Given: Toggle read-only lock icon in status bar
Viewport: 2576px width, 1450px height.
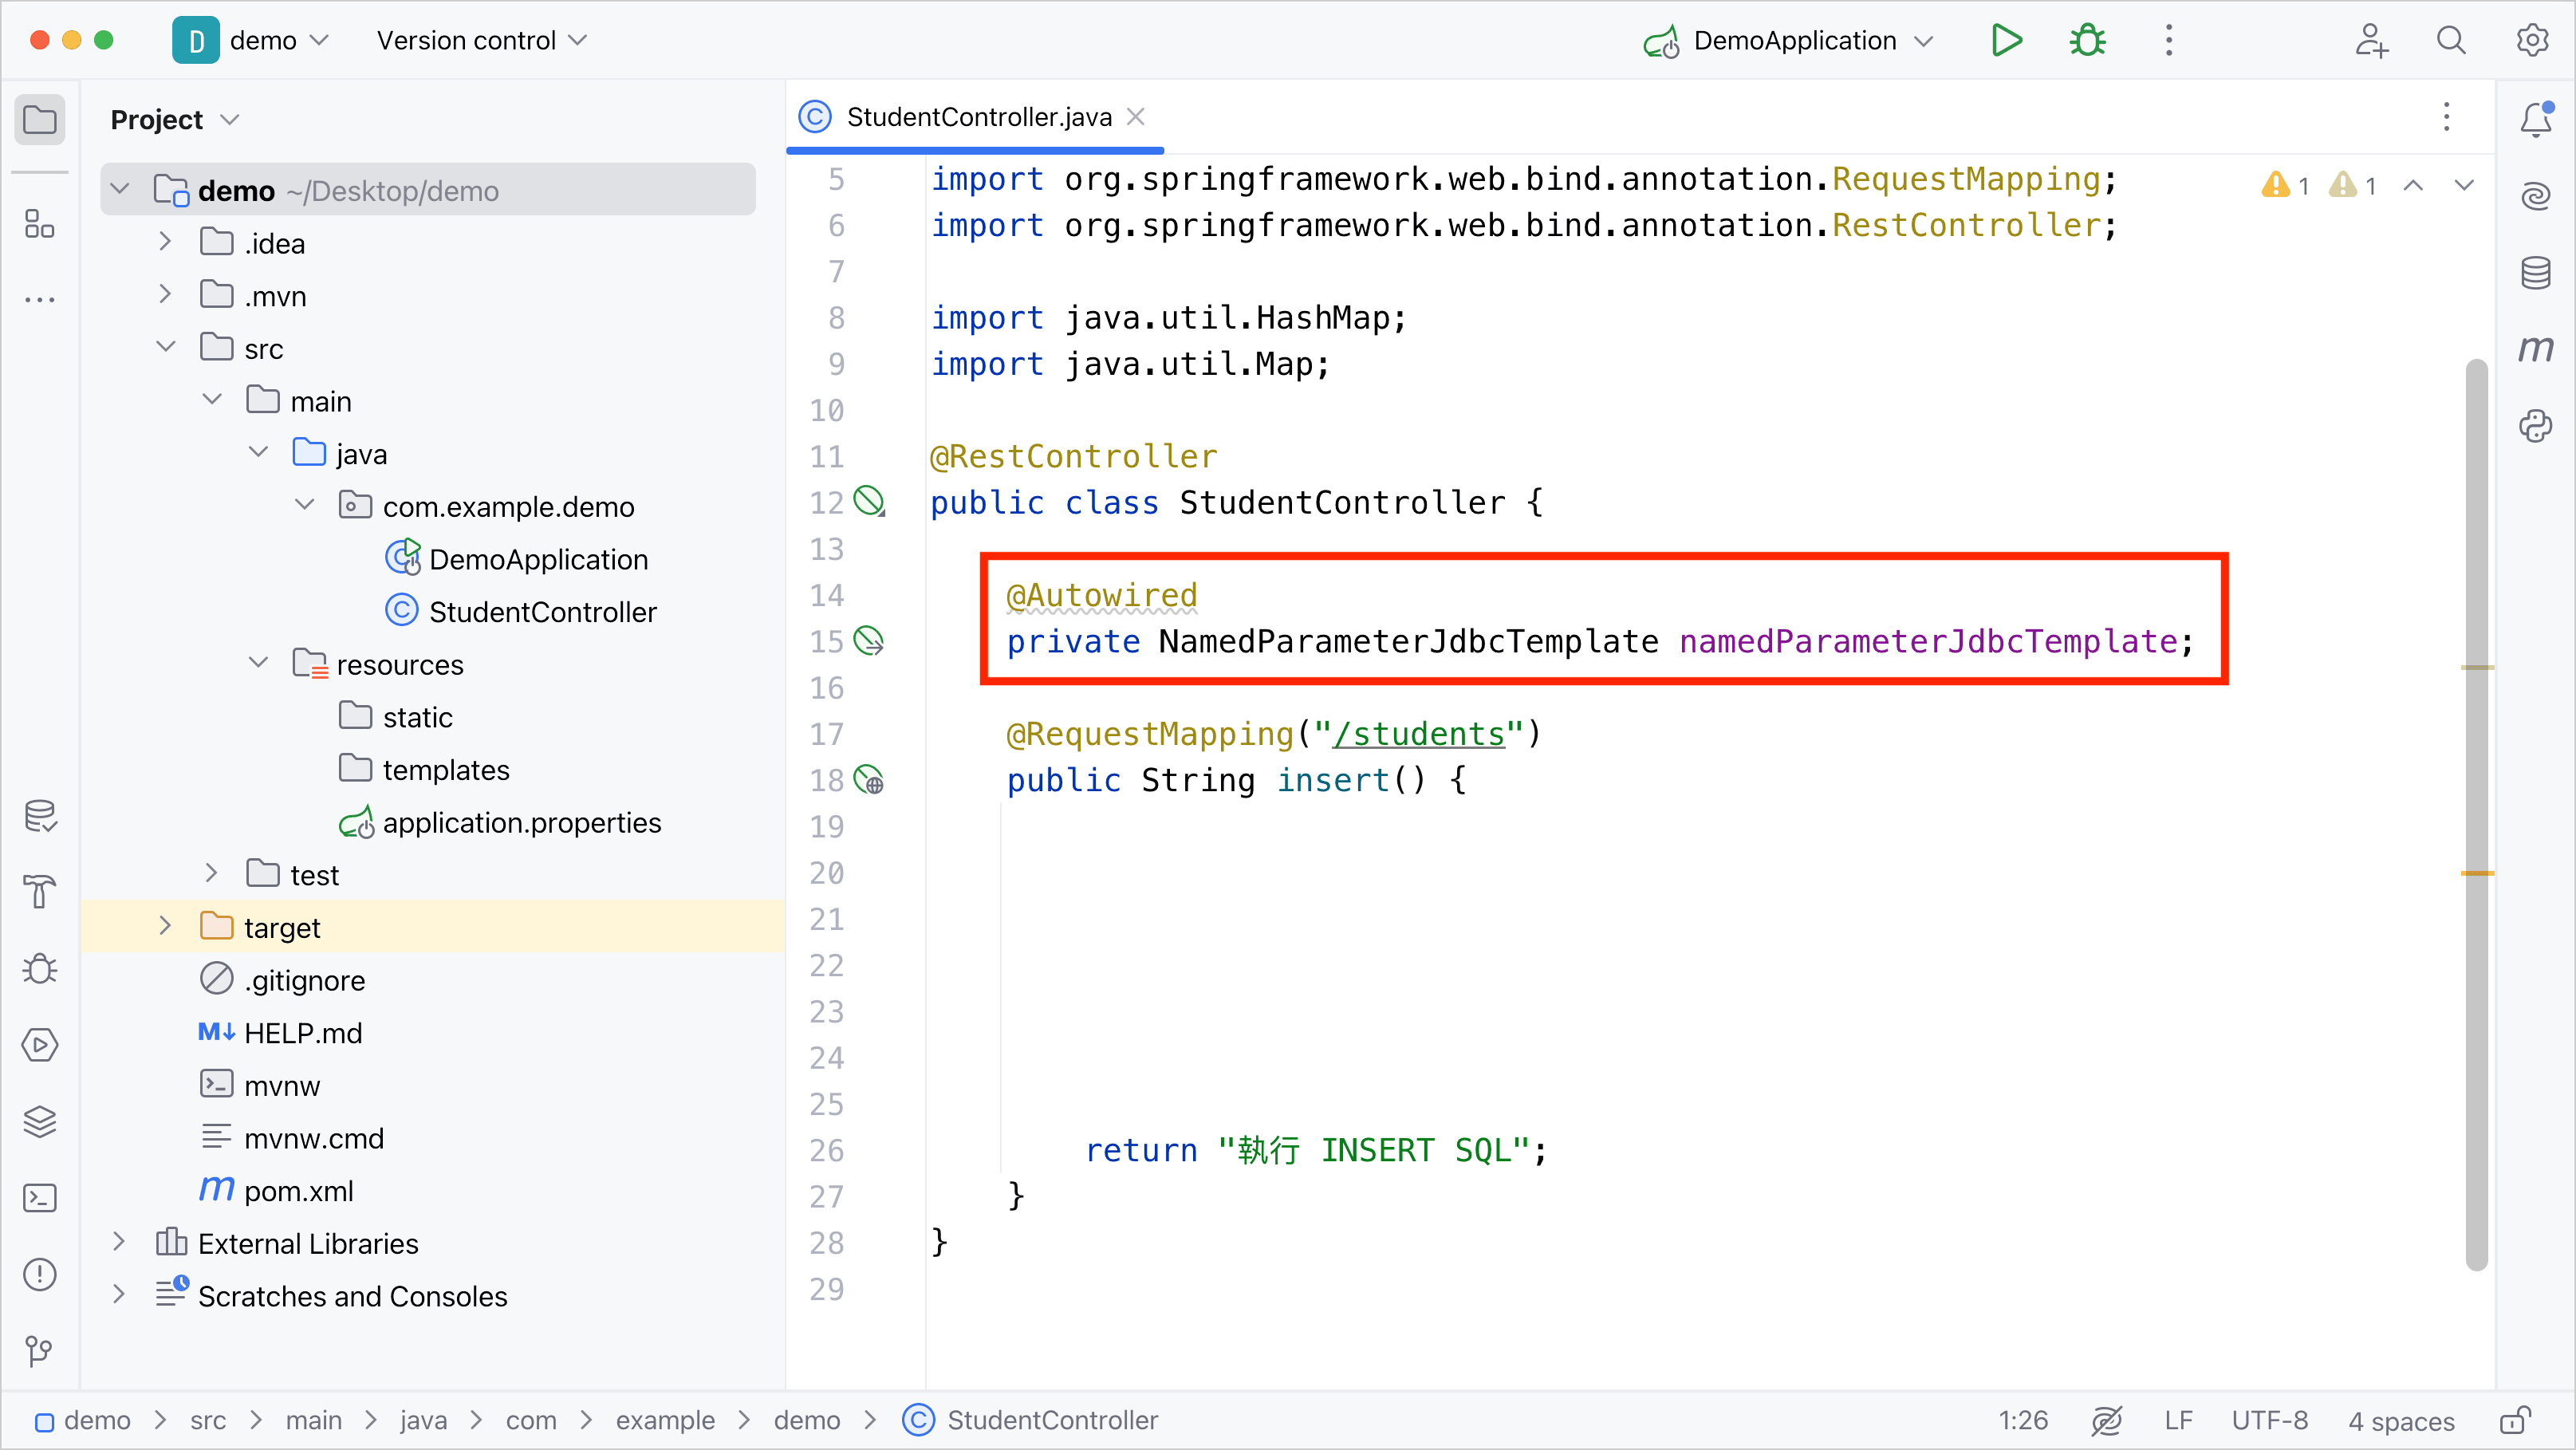Looking at the screenshot, I should 2514,1420.
